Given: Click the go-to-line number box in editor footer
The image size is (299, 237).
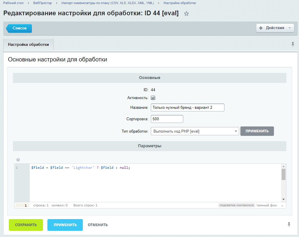Looking at the screenshot, I should tap(22, 206).
